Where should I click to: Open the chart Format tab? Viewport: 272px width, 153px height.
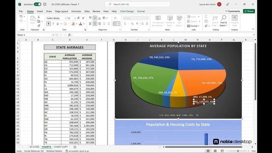[x=141, y=11]
